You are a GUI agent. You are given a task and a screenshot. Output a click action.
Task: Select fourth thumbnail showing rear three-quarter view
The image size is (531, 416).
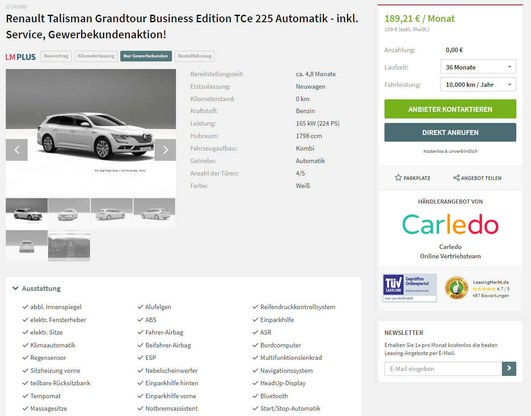(x=155, y=214)
